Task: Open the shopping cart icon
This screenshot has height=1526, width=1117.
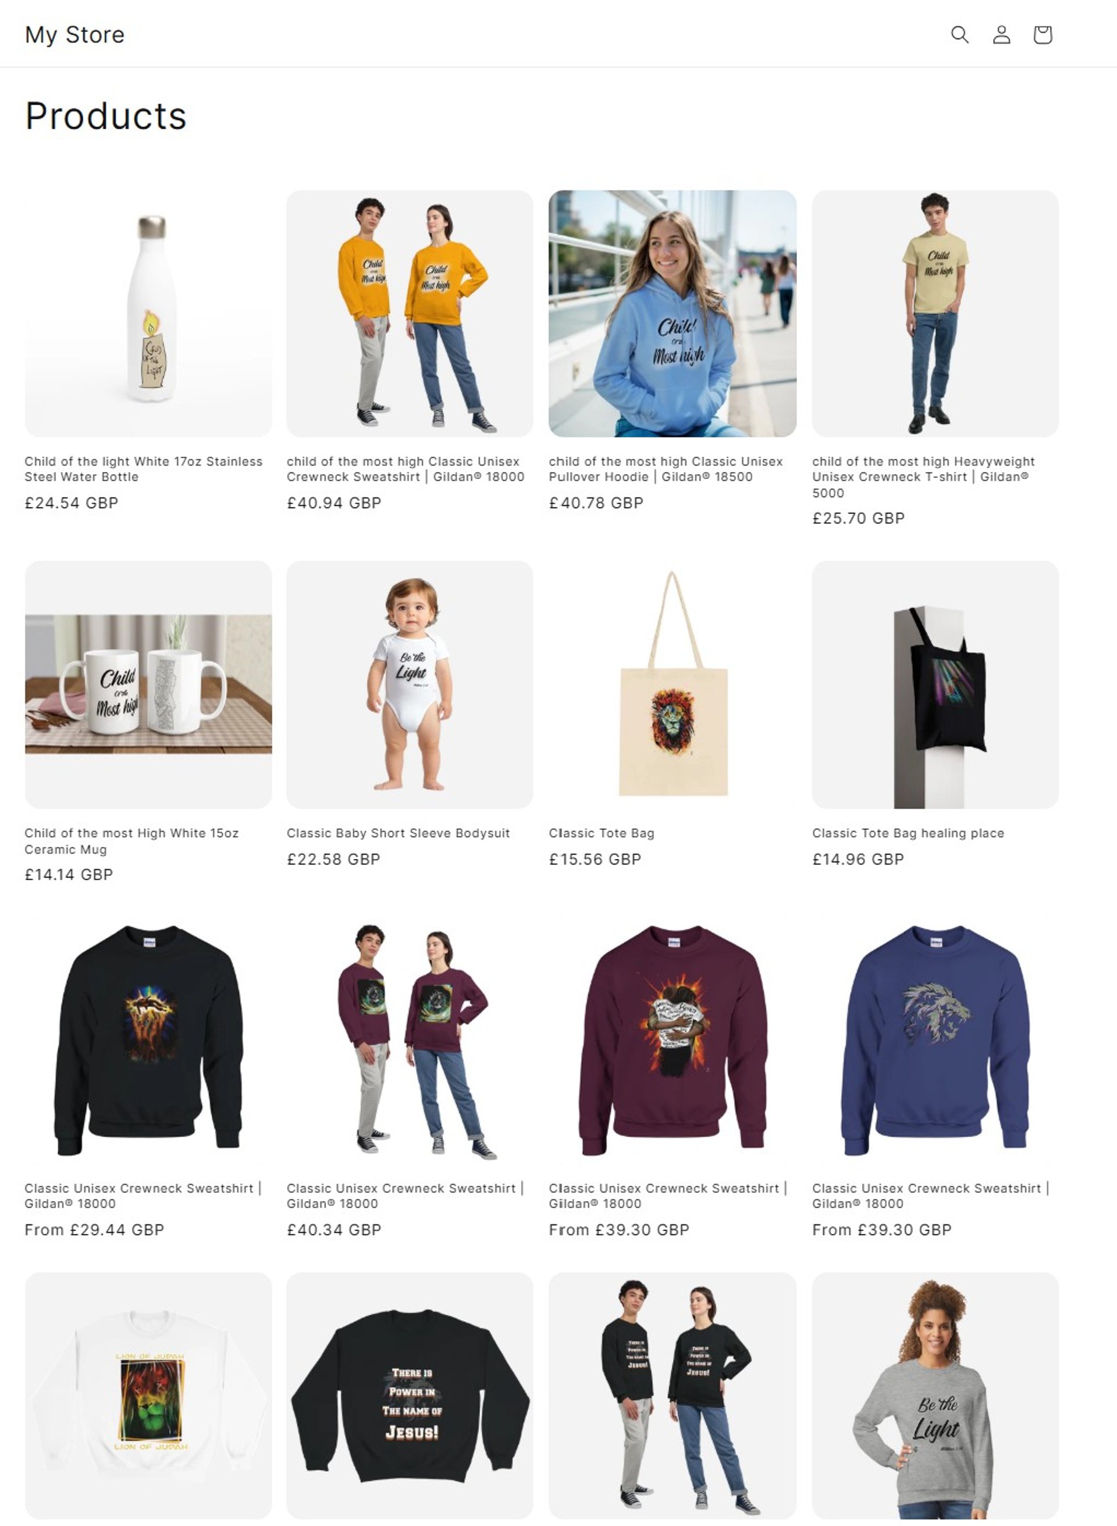Action: point(1043,34)
